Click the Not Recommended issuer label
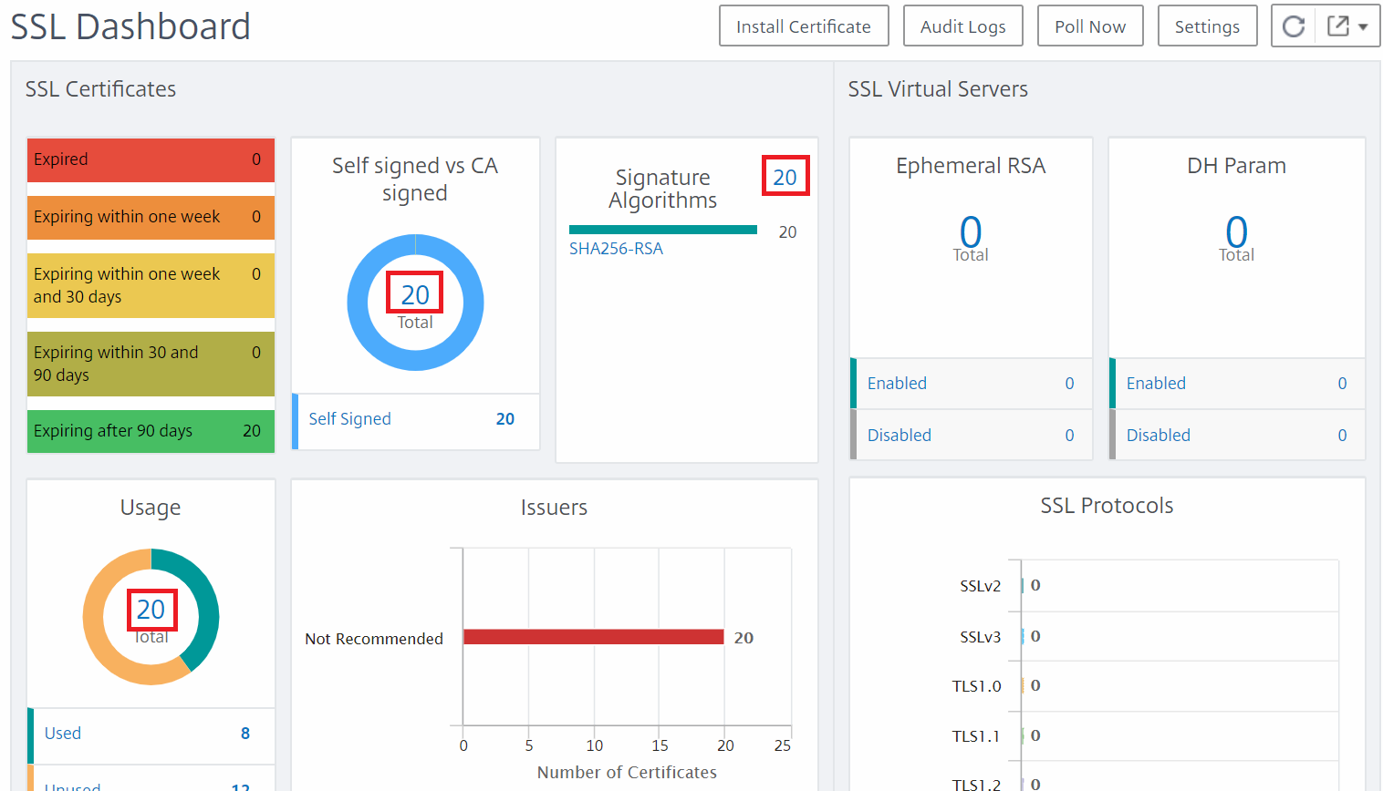This screenshot has width=1383, height=791. (x=374, y=639)
